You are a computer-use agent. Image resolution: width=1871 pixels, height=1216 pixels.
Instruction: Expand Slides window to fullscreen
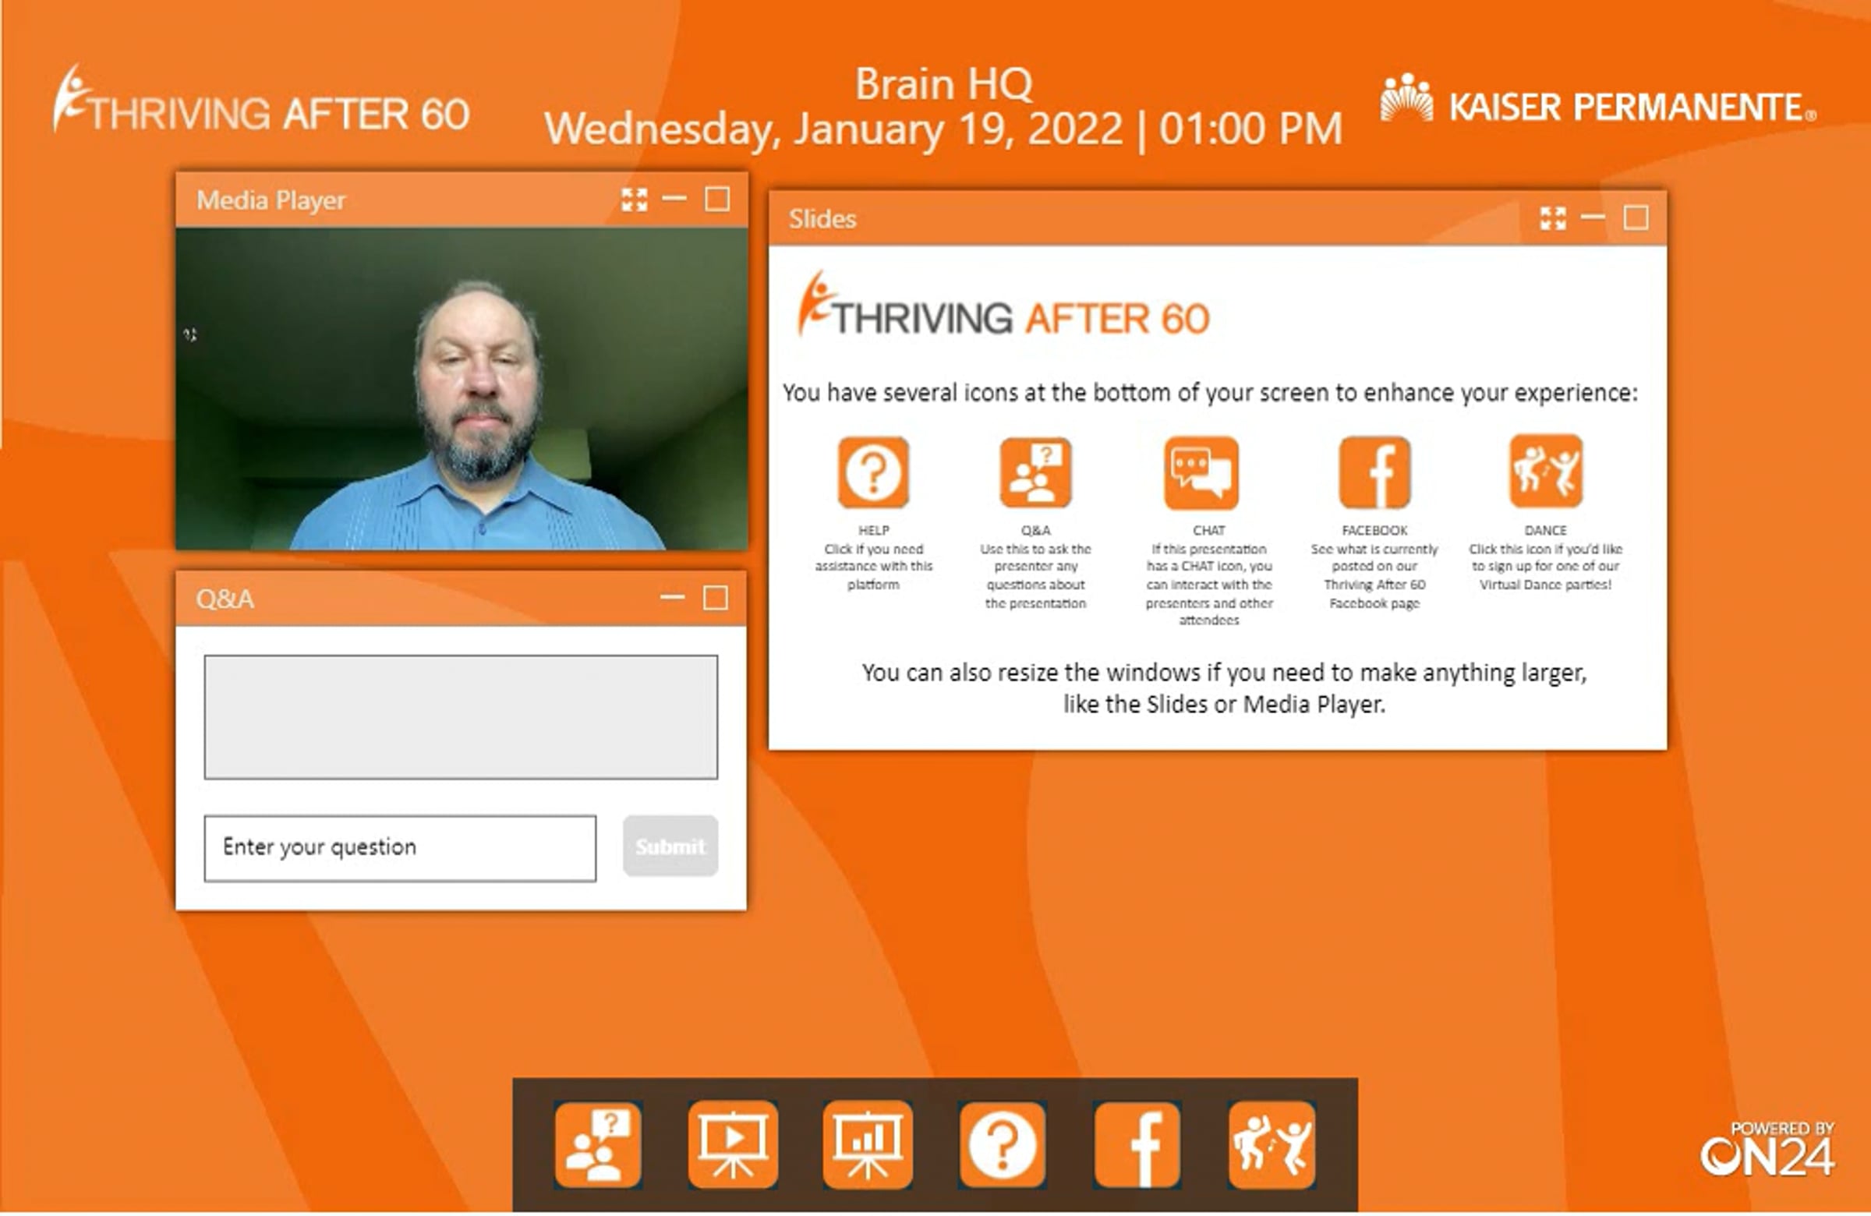tap(1553, 217)
